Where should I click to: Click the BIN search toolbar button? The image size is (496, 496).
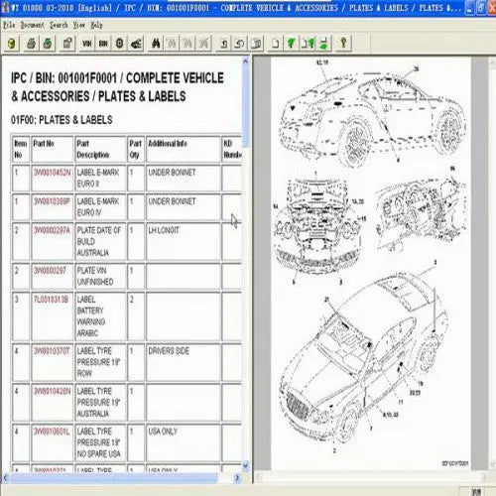point(103,44)
